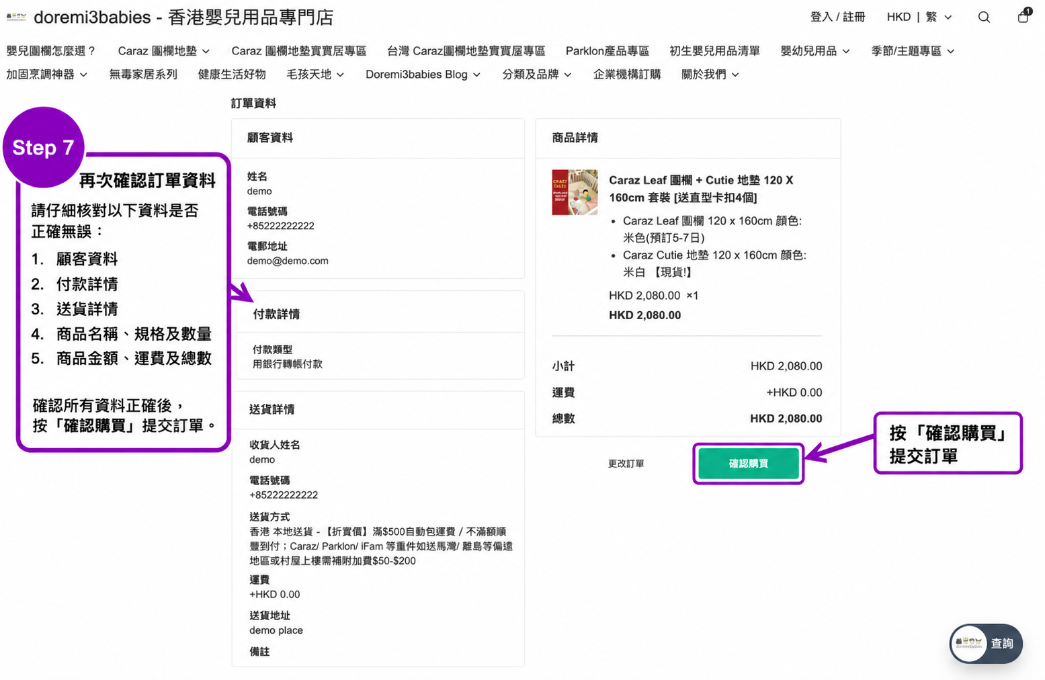
Task: Open Caraz 圍欄地墊寶寶居專區 menu item
Action: tap(299, 51)
